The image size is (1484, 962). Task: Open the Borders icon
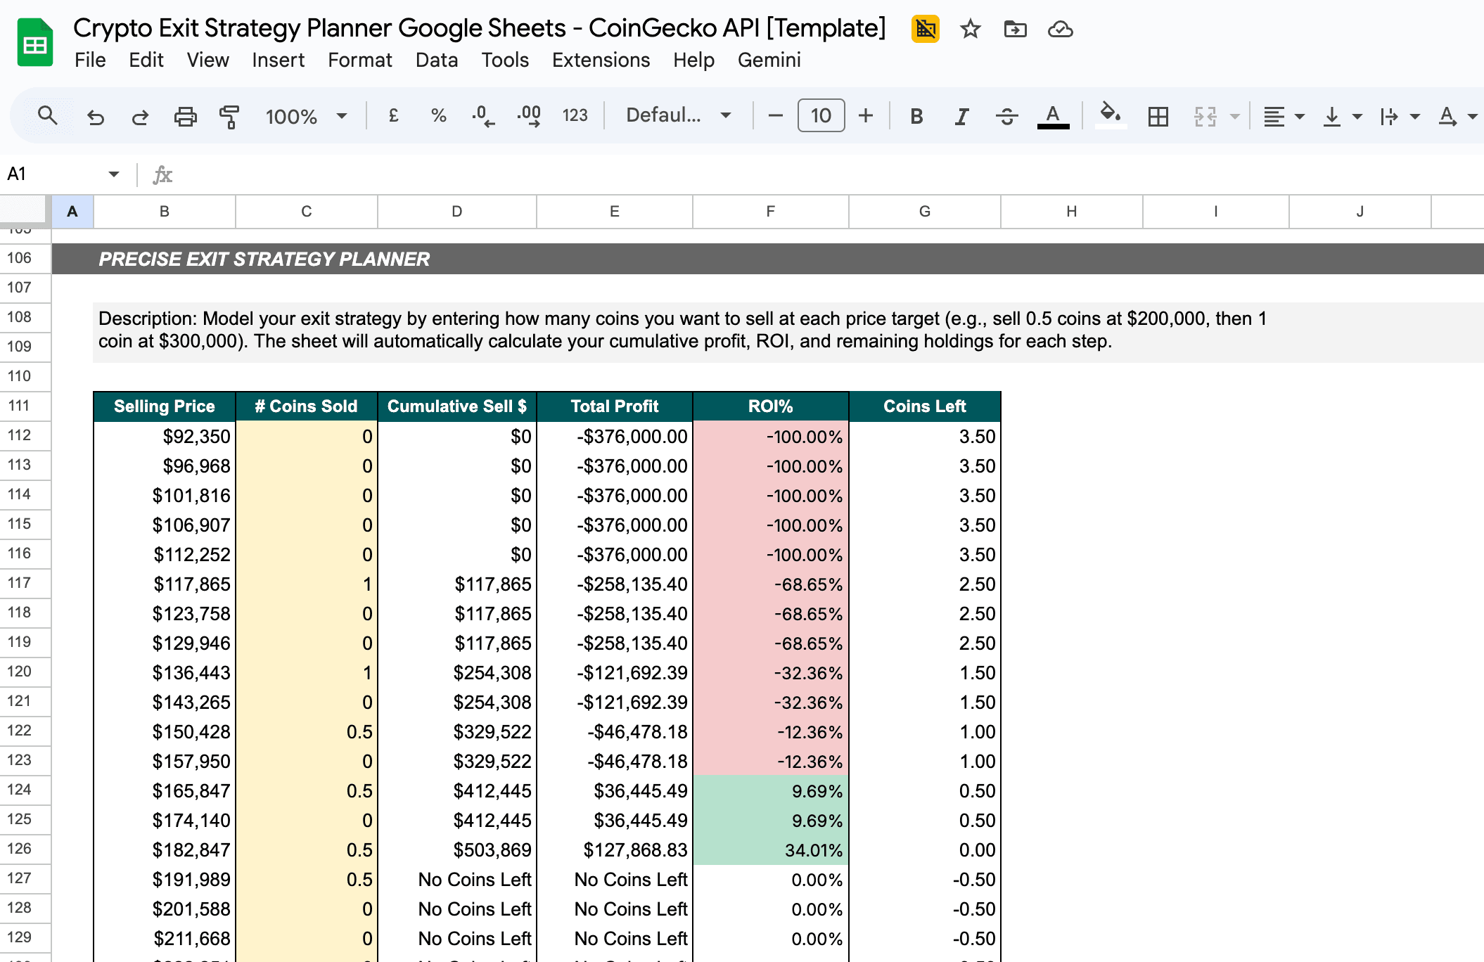(1157, 116)
